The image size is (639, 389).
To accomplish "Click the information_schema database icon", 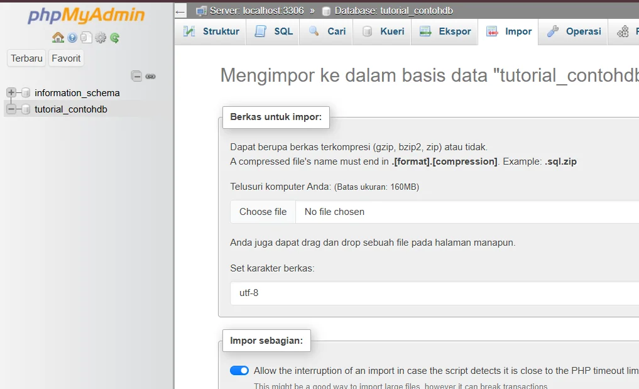I will tap(26, 93).
